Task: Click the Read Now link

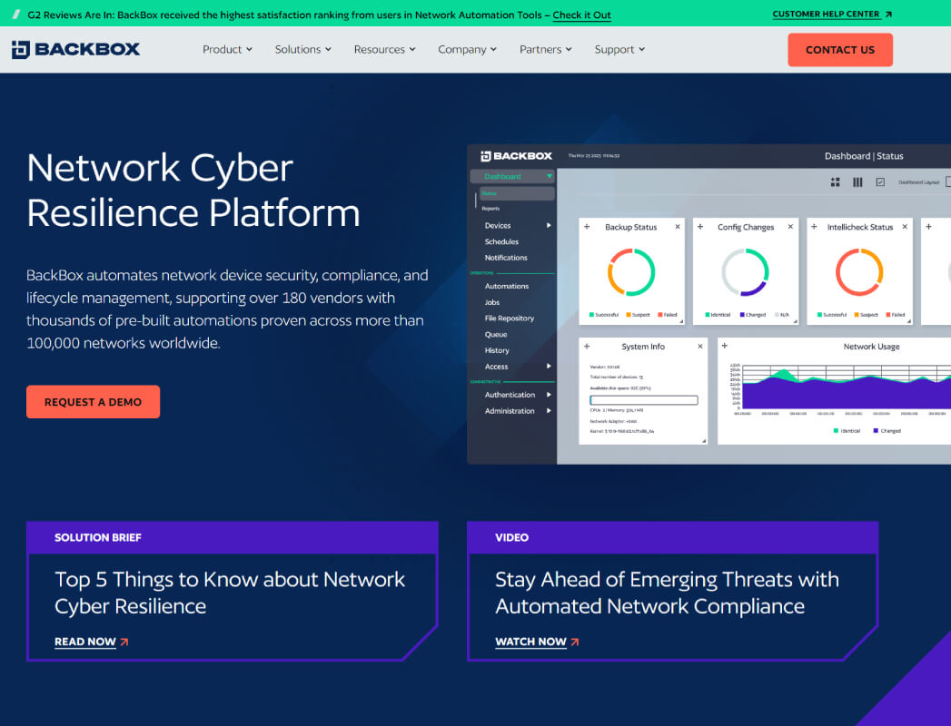Action: tap(84, 642)
